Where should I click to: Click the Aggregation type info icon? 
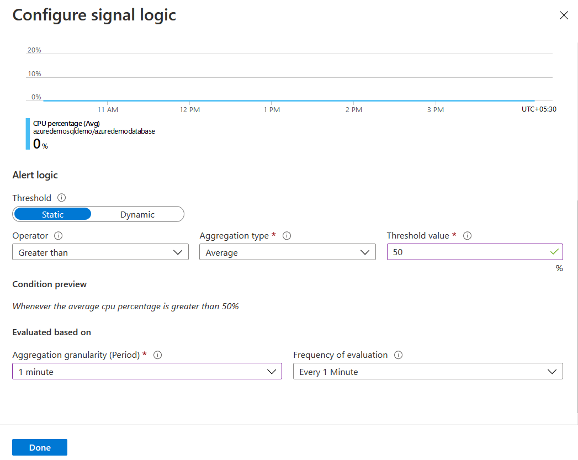(x=287, y=236)
